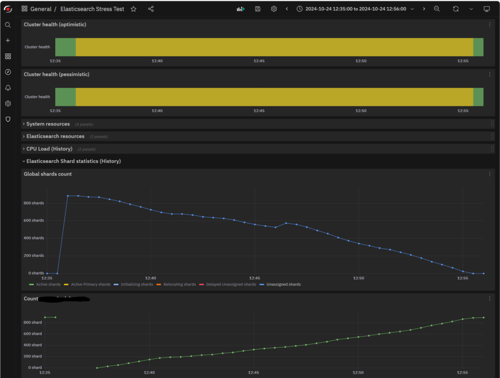Toggle Active shards series in legend
This screenshot has width=500, height=378.
point(48,285)
